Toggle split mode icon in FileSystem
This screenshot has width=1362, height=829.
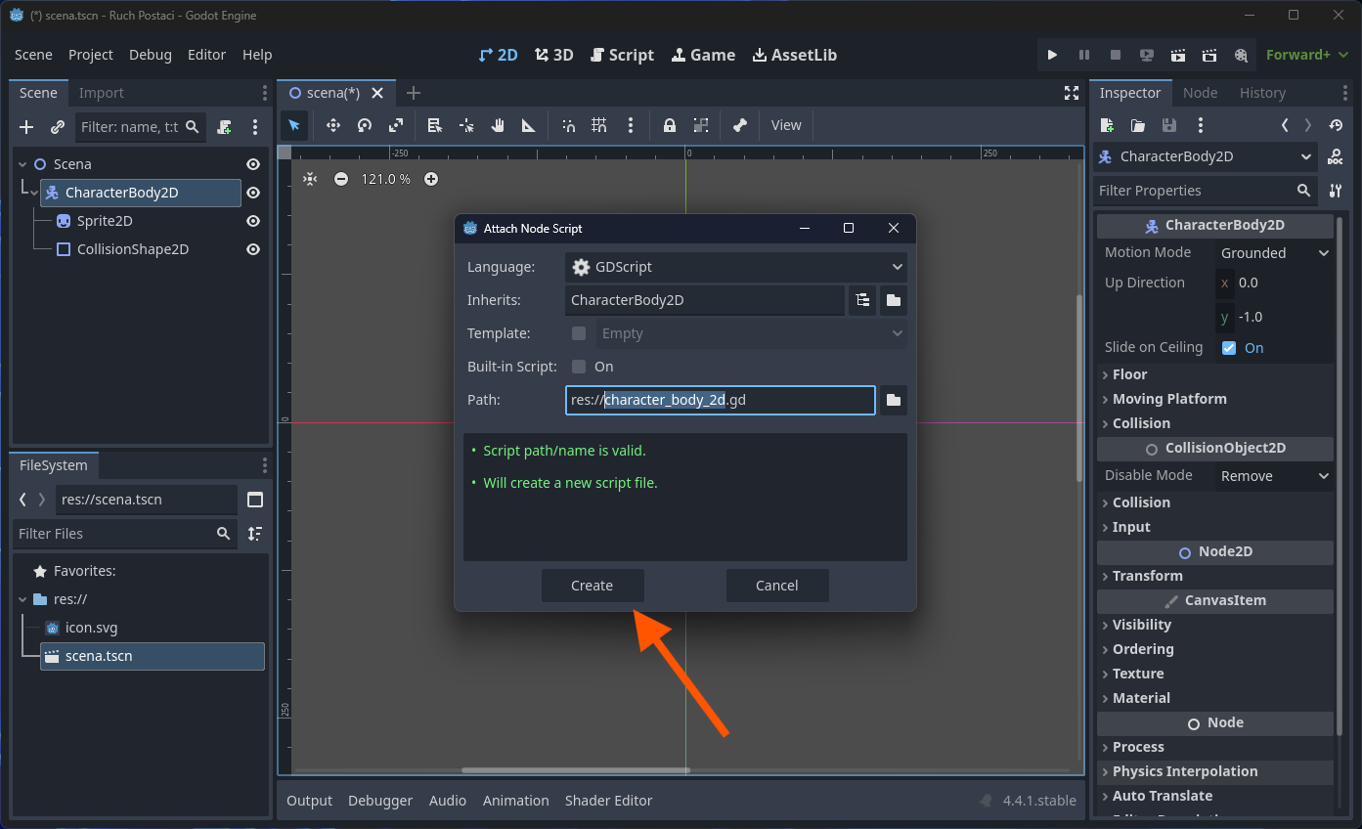pyautogui.click(x=255, y=500)
